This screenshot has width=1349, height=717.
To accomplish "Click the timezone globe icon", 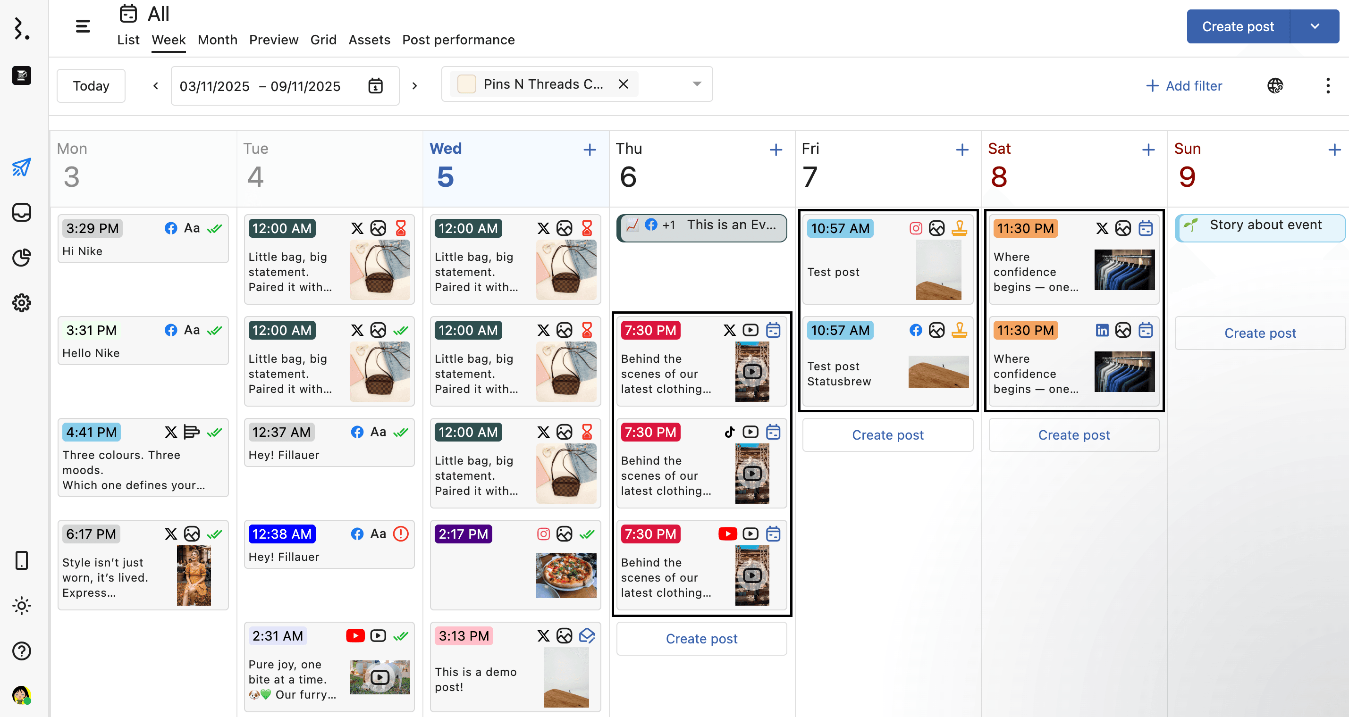I will click(1274, 85).
